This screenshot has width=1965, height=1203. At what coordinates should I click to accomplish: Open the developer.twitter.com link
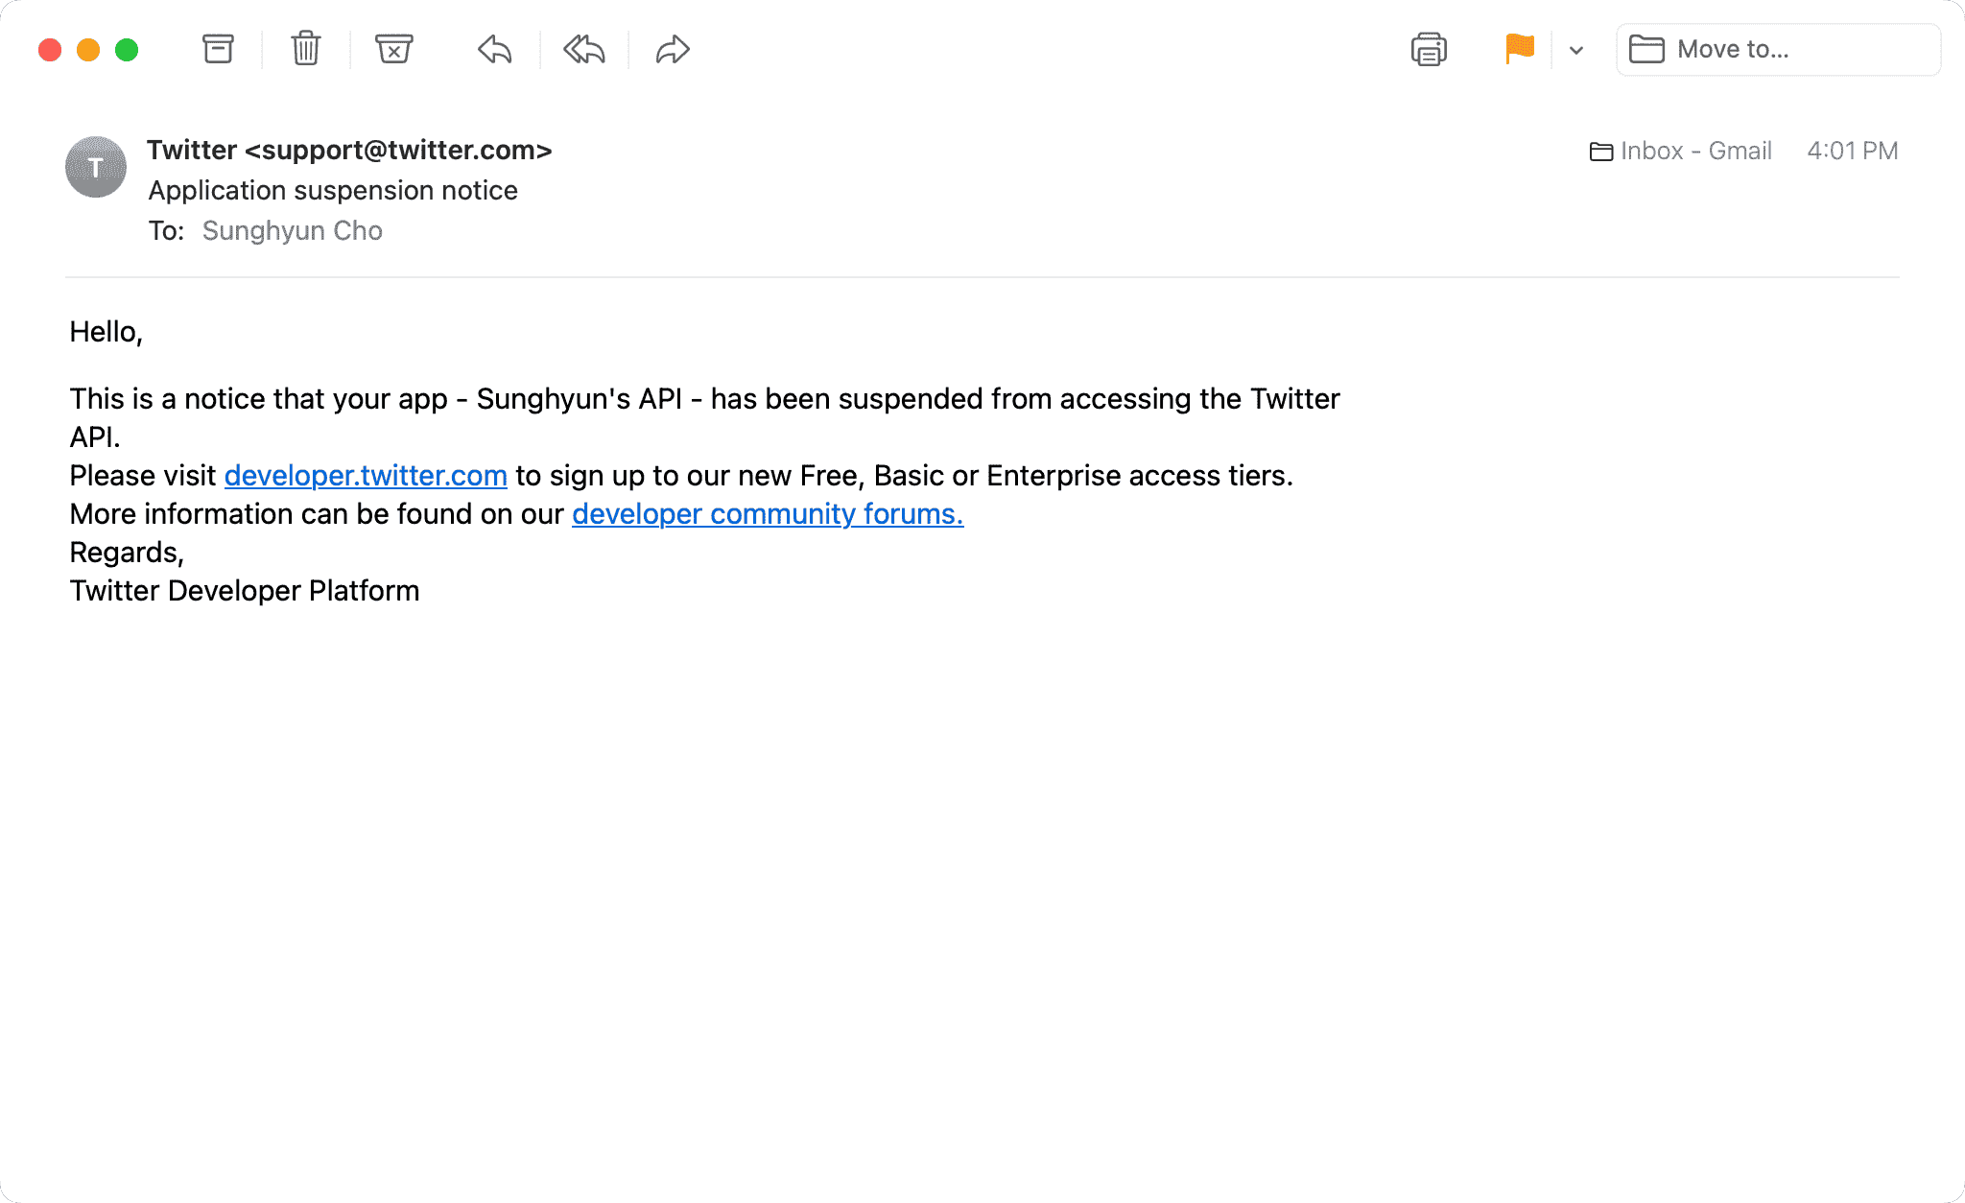[366, 476]
